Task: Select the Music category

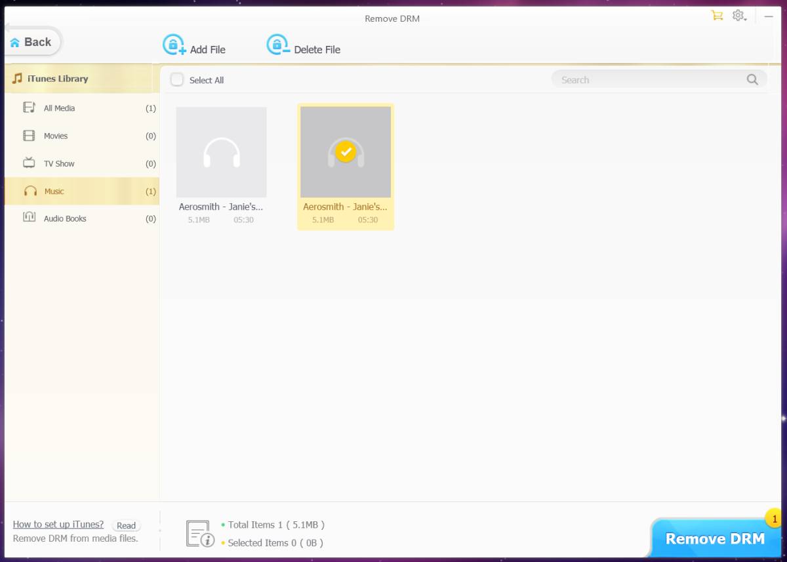Action: 81,191
